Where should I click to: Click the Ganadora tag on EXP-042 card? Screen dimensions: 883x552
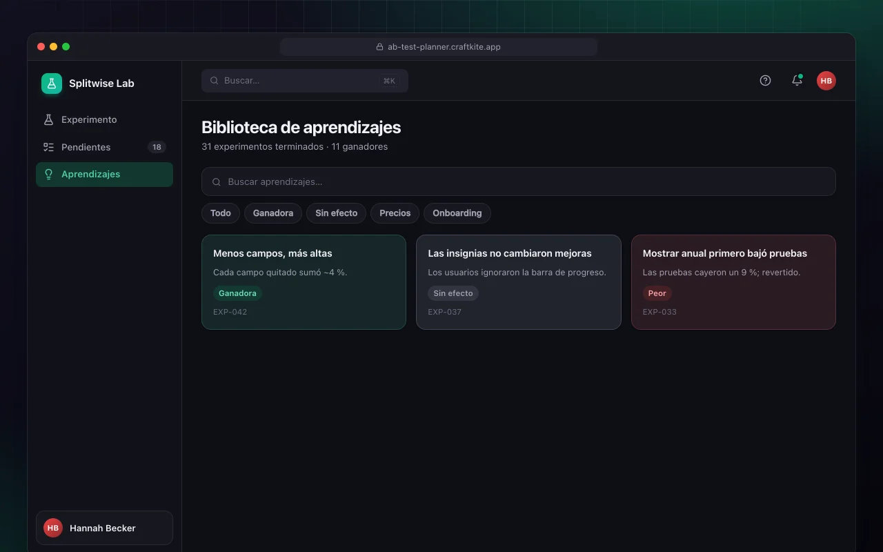coord(237,293)
